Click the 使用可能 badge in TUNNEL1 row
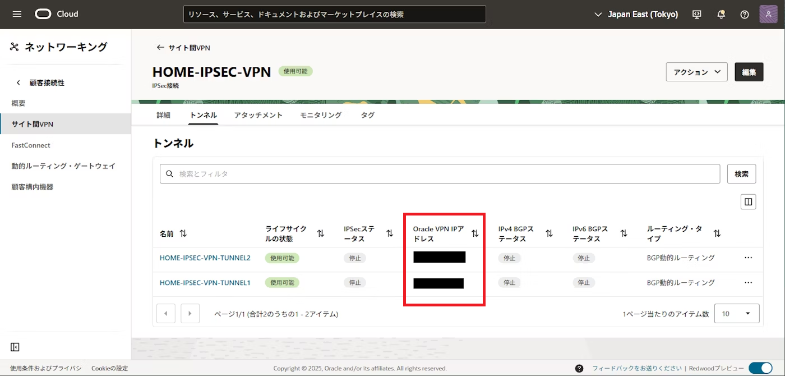The image size is (785, 376). (282, 283)
